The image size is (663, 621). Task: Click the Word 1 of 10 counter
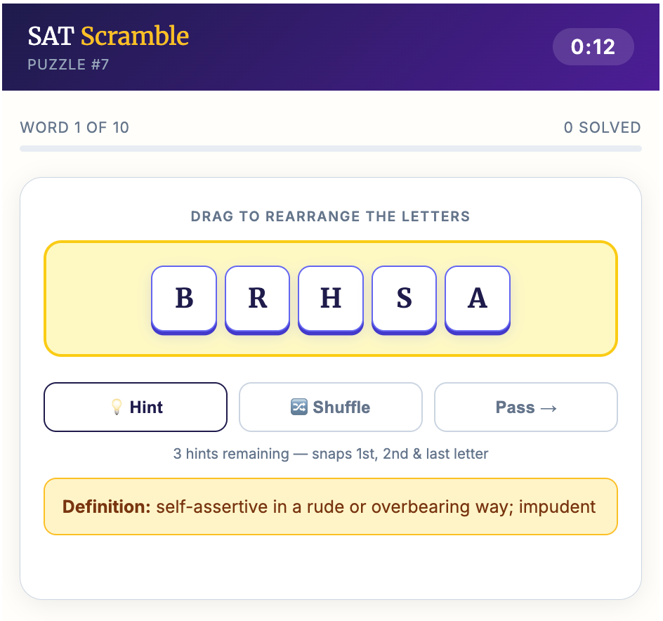pyautogui.click(x=74, y=128)
